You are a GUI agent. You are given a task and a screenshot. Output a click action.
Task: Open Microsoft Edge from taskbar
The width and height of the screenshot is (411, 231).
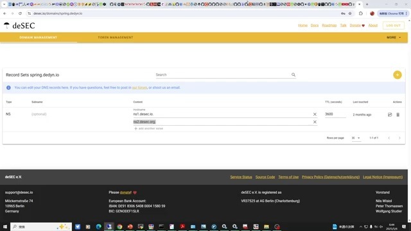98,227
